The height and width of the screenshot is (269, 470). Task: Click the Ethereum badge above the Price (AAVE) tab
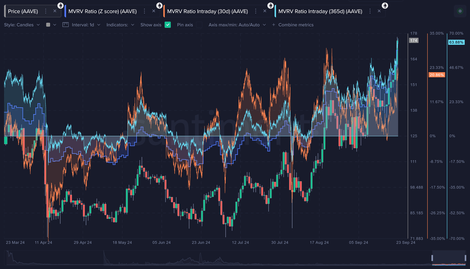[61, 6]
